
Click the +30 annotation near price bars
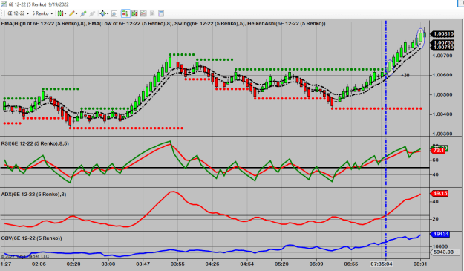click(x=405, y=75)
